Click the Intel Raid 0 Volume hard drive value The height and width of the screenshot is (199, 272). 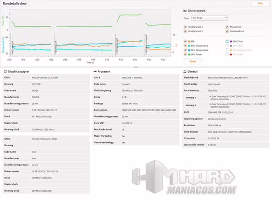point(229,132)
